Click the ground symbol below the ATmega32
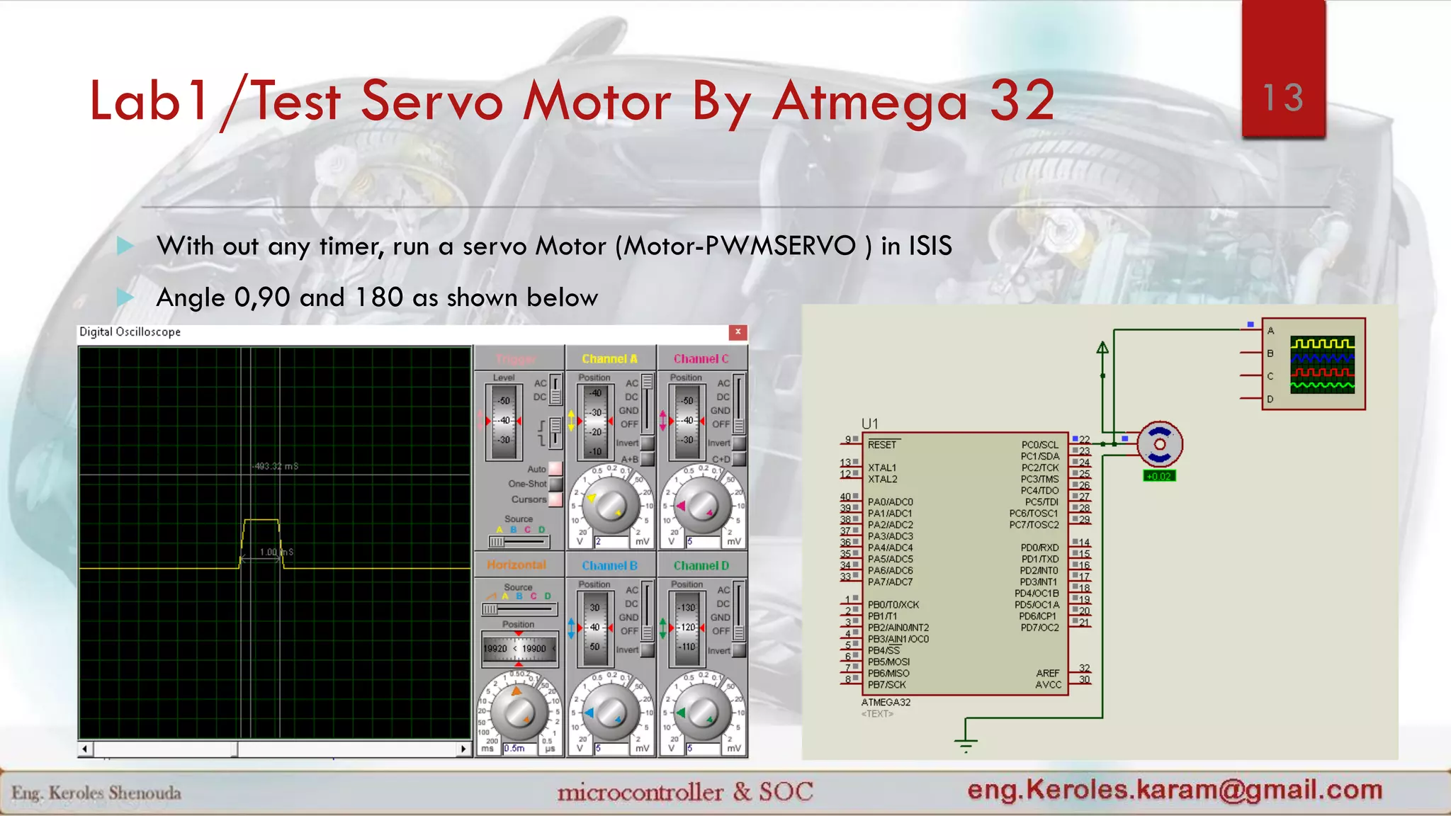 click(x=965, y=743)
